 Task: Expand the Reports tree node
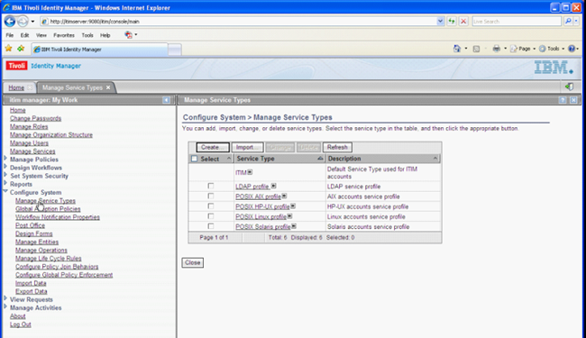[x=5, y=183]
